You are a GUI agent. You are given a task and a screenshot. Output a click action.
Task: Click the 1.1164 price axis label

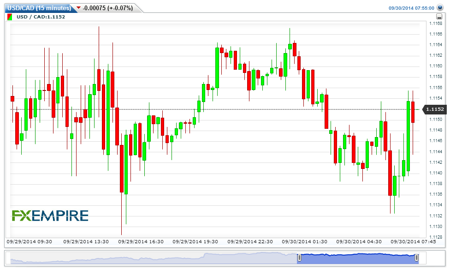point(436,45)
